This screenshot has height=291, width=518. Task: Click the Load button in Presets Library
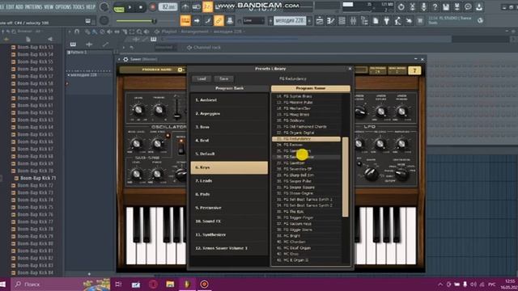coord(202,79)
